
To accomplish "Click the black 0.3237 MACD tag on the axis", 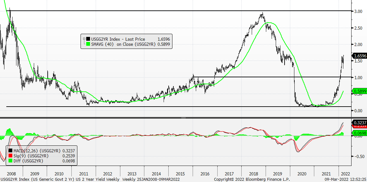I will coord(359,122).
